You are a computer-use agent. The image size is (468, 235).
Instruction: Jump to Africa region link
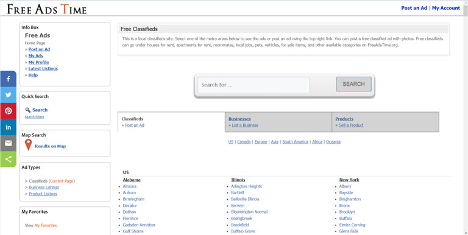(x=317, y=142)
